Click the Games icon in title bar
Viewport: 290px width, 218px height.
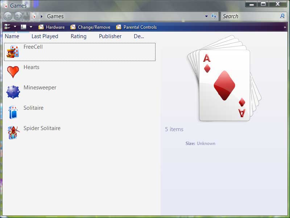5,5
